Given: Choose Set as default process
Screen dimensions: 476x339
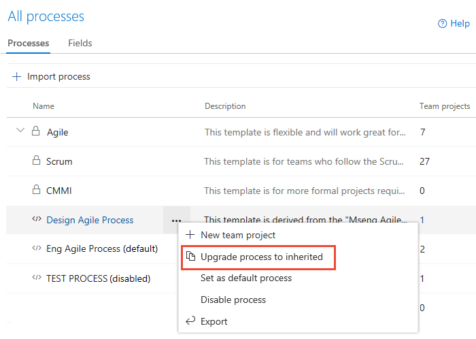Looking at the screenshot, I should coord(246,278).
